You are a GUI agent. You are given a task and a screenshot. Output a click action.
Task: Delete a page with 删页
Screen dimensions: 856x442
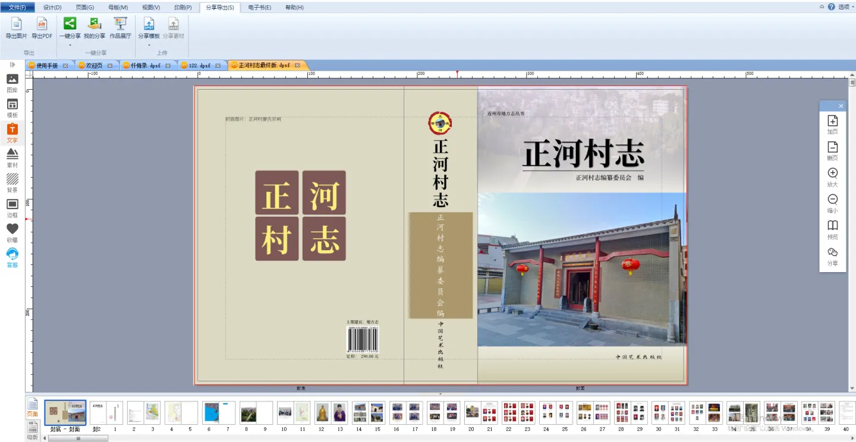[833, 150]
